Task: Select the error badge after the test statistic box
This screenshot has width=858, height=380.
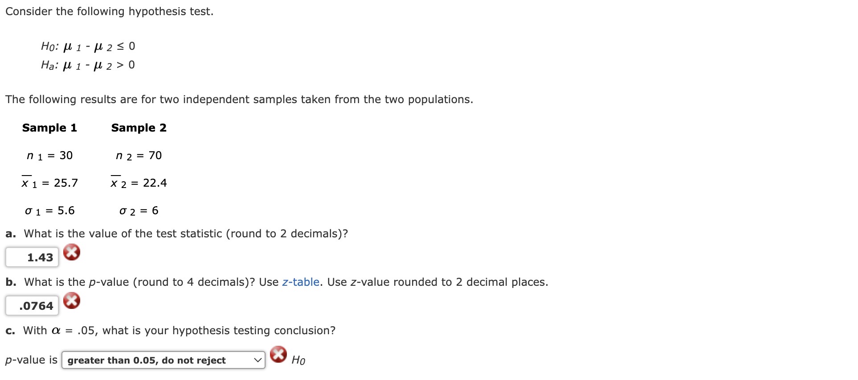Action: tap(72, 252)
